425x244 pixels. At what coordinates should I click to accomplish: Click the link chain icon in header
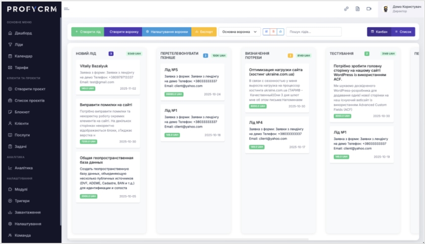(347, 9)
